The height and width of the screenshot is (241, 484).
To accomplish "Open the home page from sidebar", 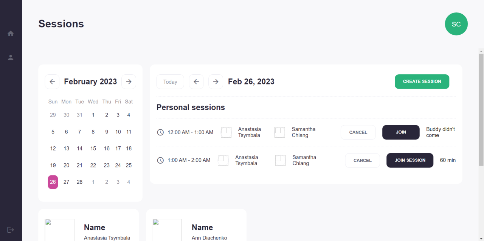I will [x=11, y=34].
